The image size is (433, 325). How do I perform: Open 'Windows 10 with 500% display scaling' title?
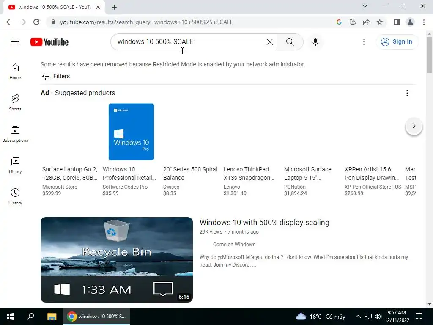[x=264, y=223]
